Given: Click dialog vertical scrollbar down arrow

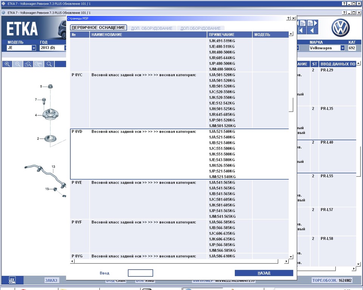Looking at the screenshot, I should tap(291, 257).
